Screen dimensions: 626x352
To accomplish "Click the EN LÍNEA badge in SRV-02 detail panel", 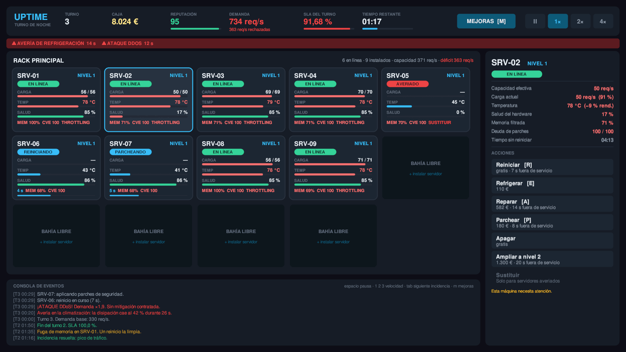I will click(516, 74).
